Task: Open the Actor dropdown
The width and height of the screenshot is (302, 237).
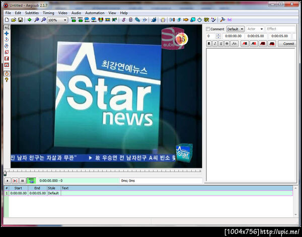Action: click(x=255, y=29)
